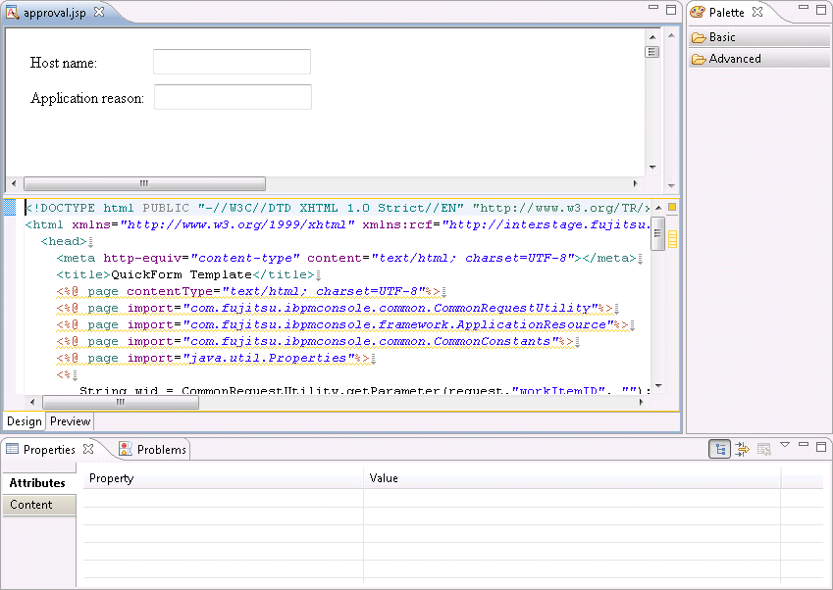Close the approval.jsp editor tab
The height and width of the screenshot is (590, 833).
tap(99, 12)
